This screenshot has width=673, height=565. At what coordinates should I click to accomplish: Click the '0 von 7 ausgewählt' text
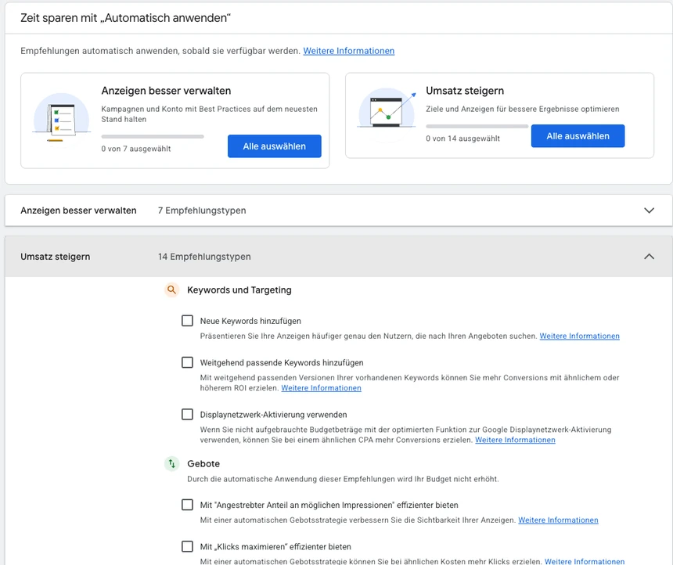(x=136, y=149)
